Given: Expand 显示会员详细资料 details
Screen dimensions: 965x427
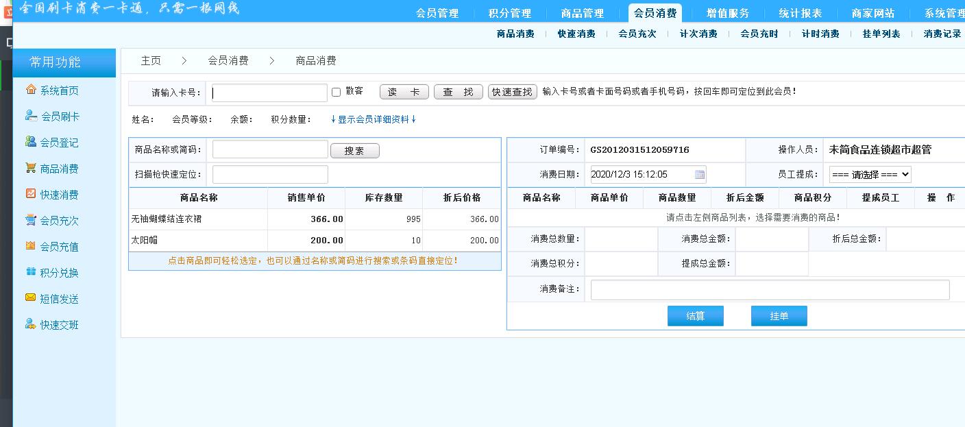Looking at the screenshot, I should pyautogui.click(x=374, y=119).
